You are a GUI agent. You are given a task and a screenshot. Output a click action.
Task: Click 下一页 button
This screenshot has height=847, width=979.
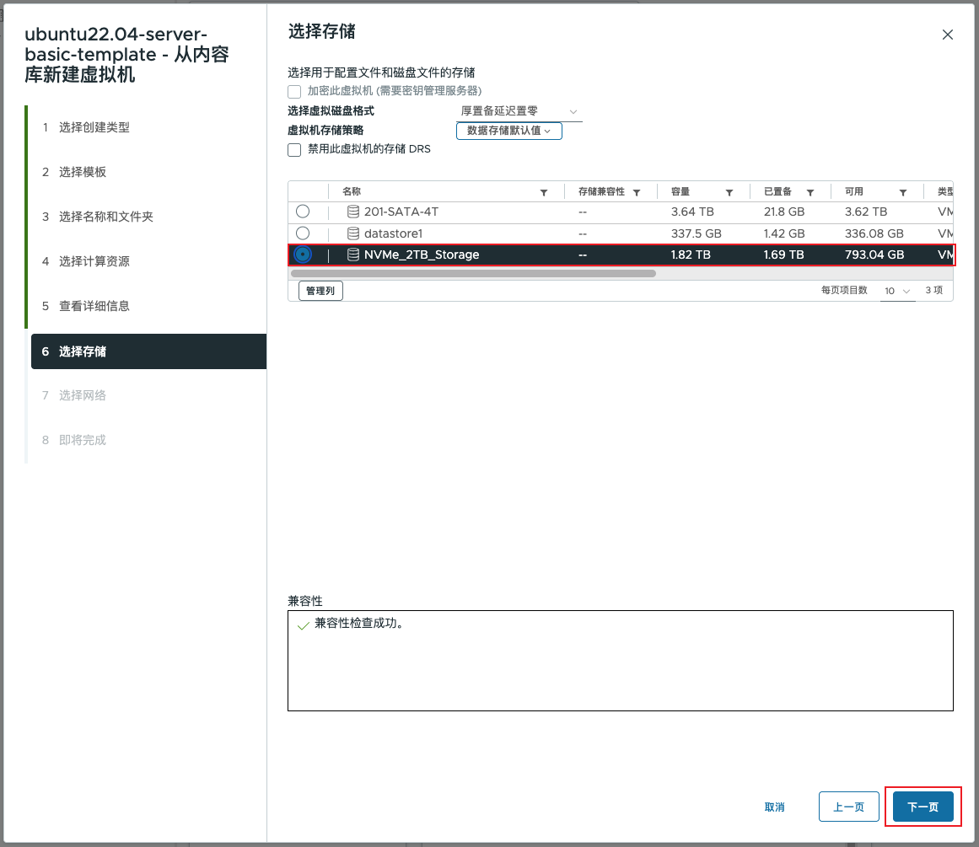923,807
